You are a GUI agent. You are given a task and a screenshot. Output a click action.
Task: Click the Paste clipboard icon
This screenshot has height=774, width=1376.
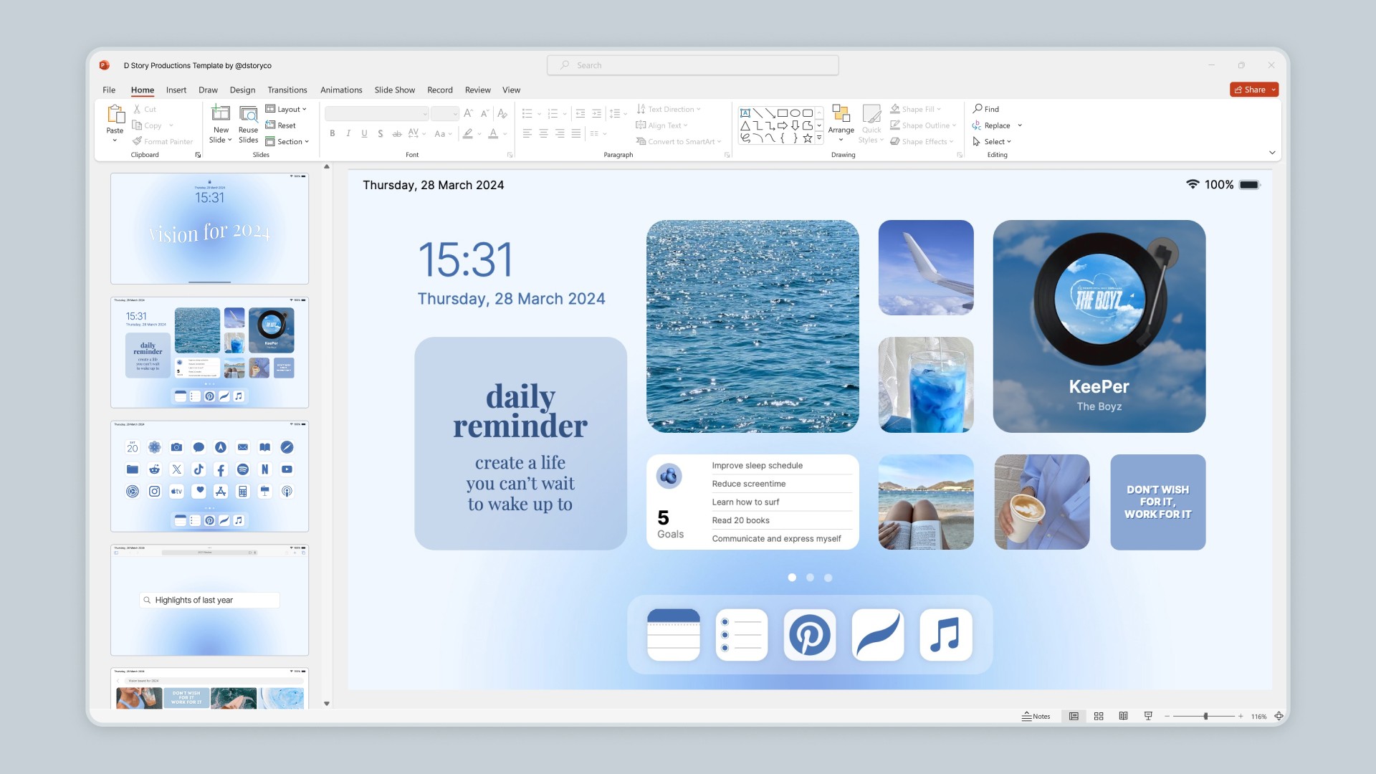pyautogui.click(x=115, y=115)
